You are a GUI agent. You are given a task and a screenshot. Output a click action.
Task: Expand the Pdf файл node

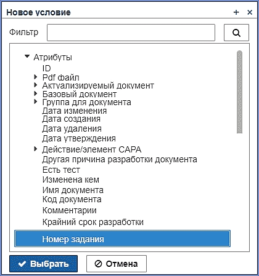[36, 77]
